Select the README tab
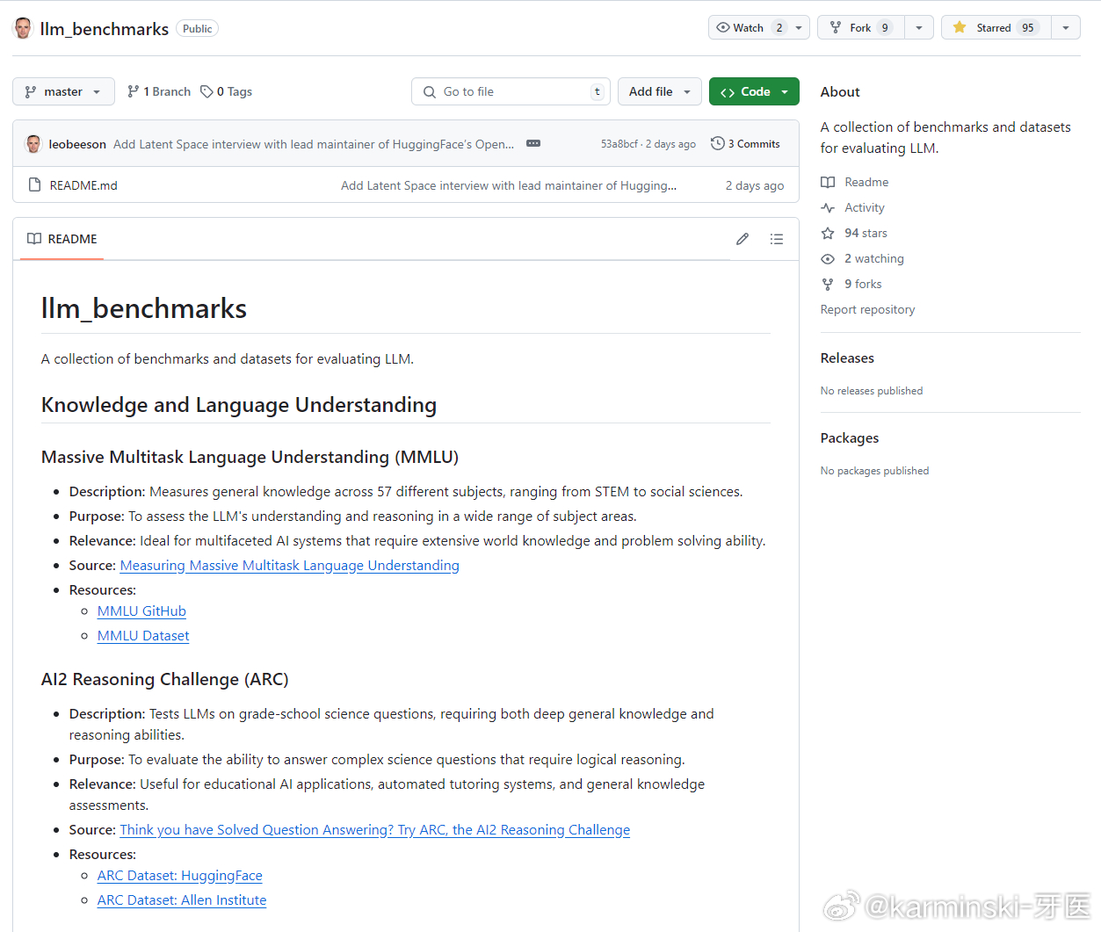The height and width of the screenshot is (932, 1101). [62, 239]
